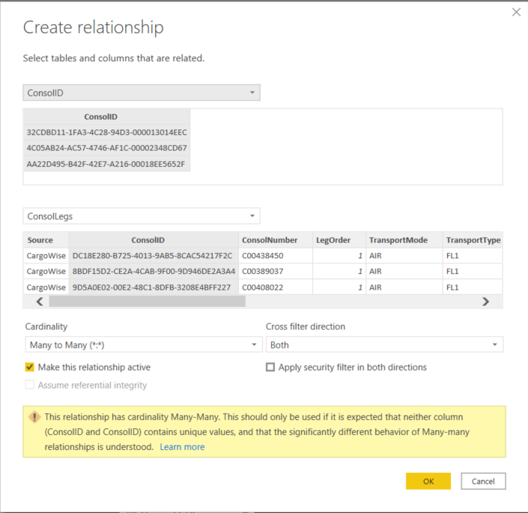Open the Cardinality dropdown
Screen dimensions: 528x513
point(144,344)
